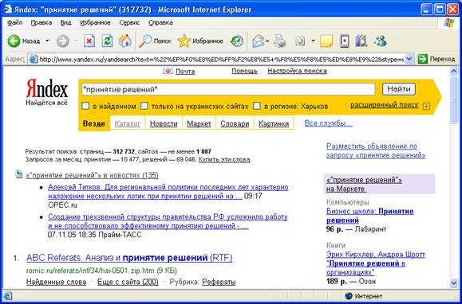This screenshot has height=304, width=462.
Task: Click the Edit page toolbar icon
Action: pos(300,41)
